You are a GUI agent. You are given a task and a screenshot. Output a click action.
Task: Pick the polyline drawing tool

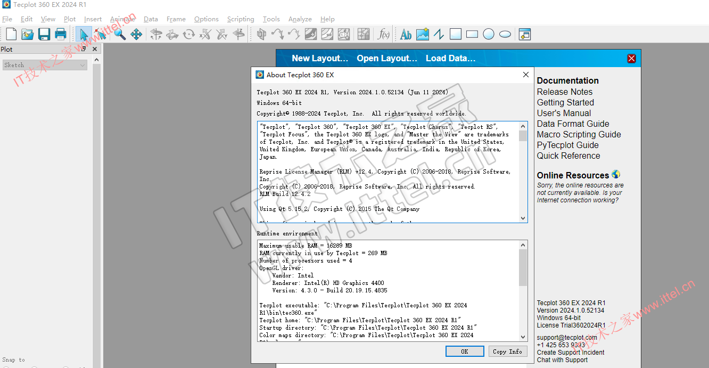click(x=439, y=35)
